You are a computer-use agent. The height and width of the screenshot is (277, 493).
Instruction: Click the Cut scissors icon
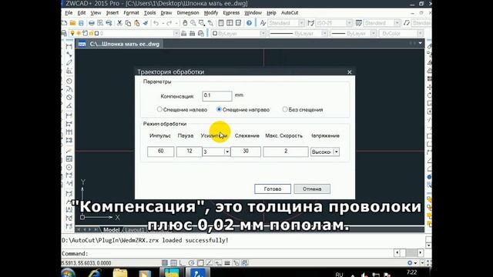tap(119, 23)
